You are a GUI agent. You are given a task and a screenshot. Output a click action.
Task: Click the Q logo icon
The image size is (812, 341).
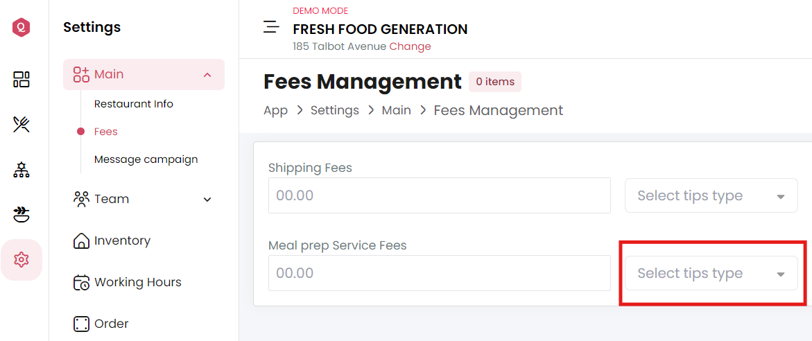tap(21, 28)
